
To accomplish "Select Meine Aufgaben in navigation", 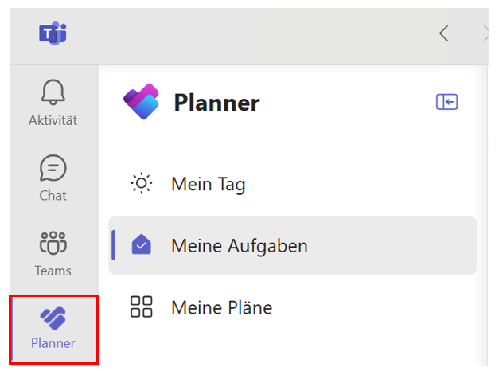I will (292, 245).
